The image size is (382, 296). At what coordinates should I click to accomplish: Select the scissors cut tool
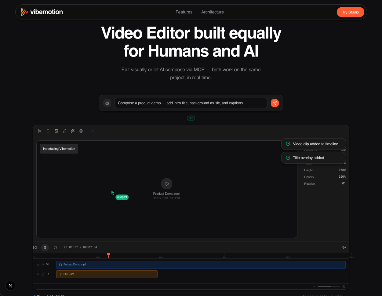(x=40, y=131)
